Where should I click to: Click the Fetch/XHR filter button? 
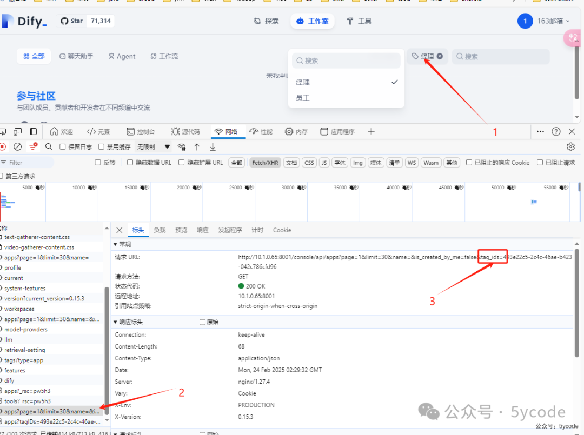pyautogui.click(x=266, y=163)
